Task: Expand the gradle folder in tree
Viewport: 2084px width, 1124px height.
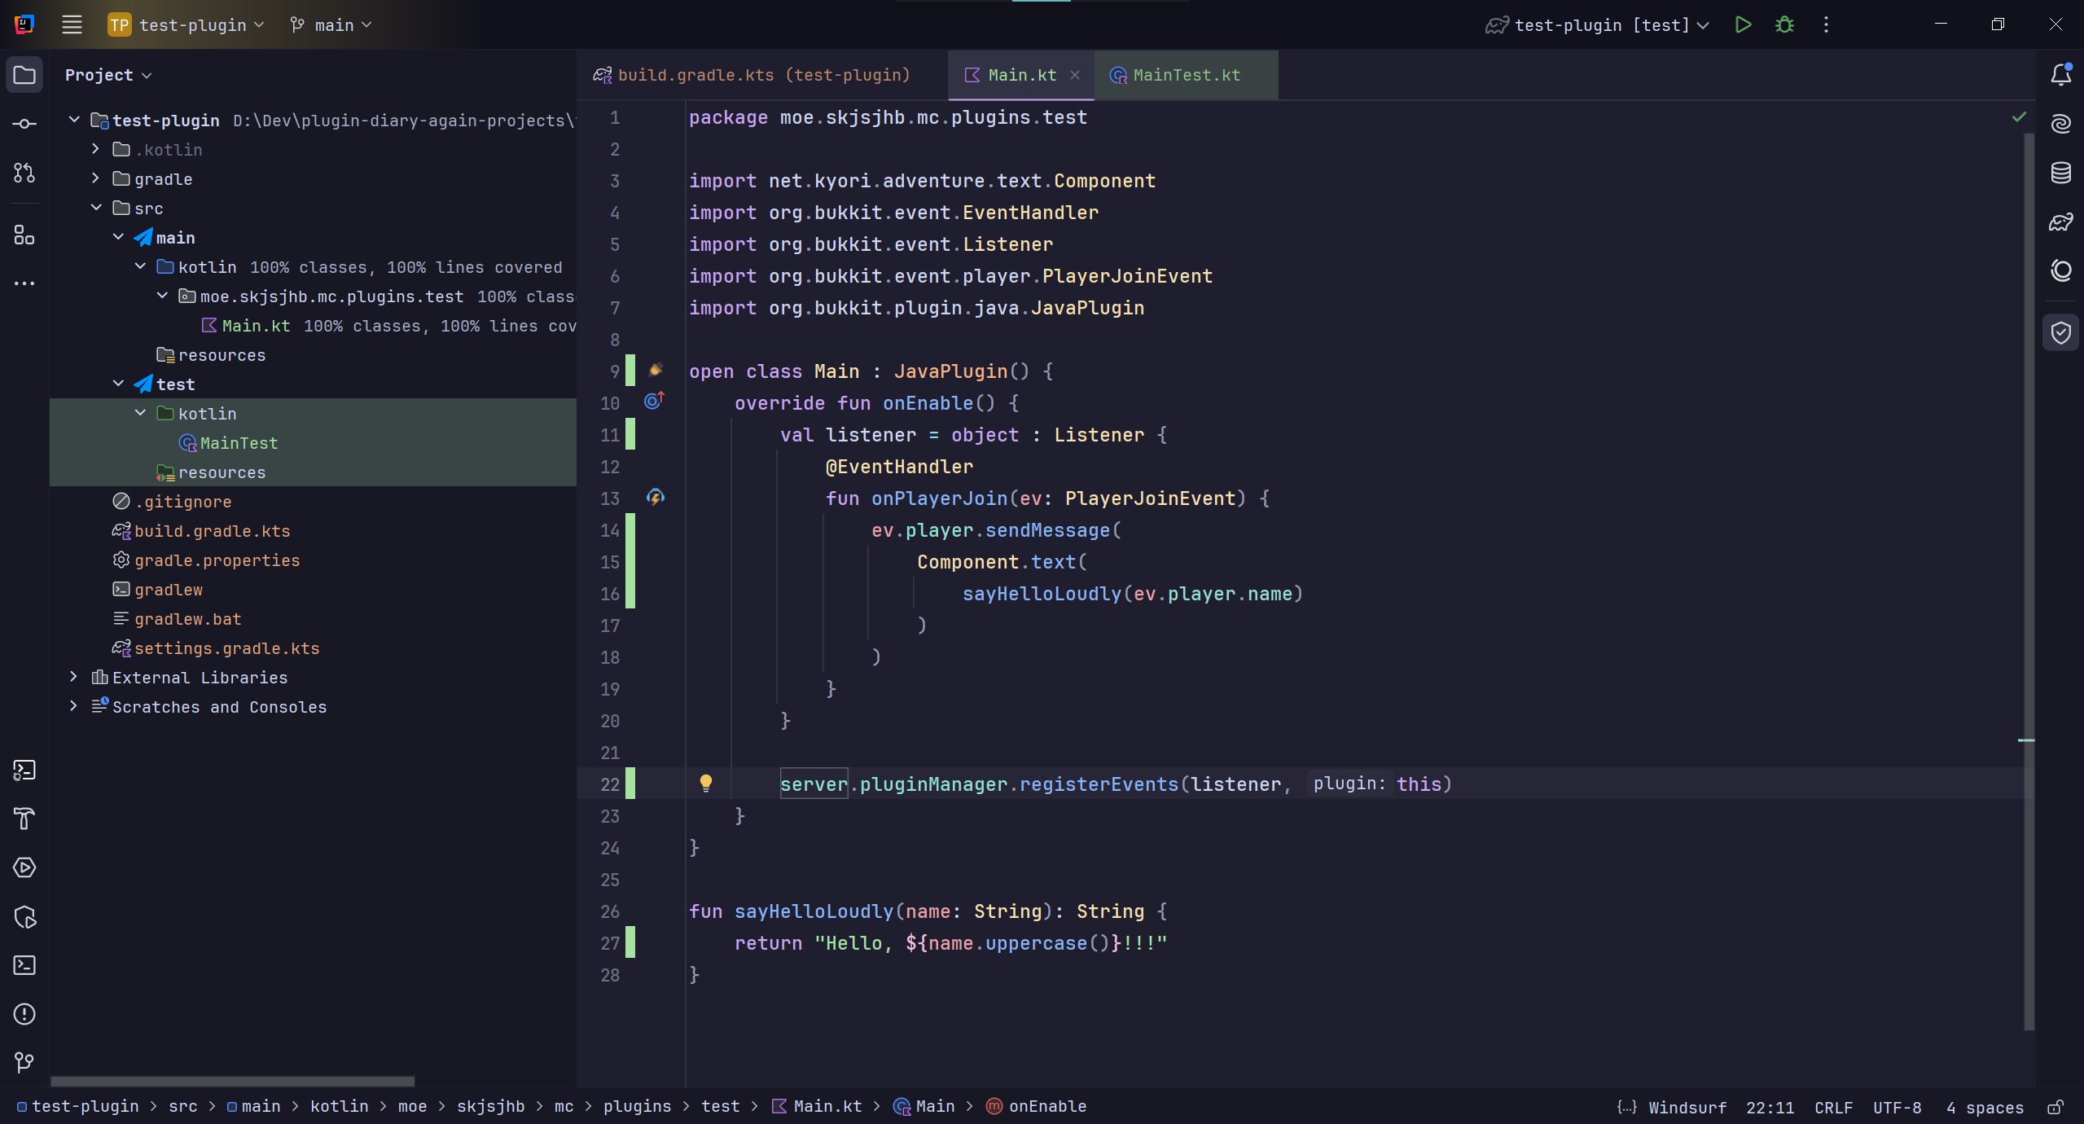Action: coord(96,178)
